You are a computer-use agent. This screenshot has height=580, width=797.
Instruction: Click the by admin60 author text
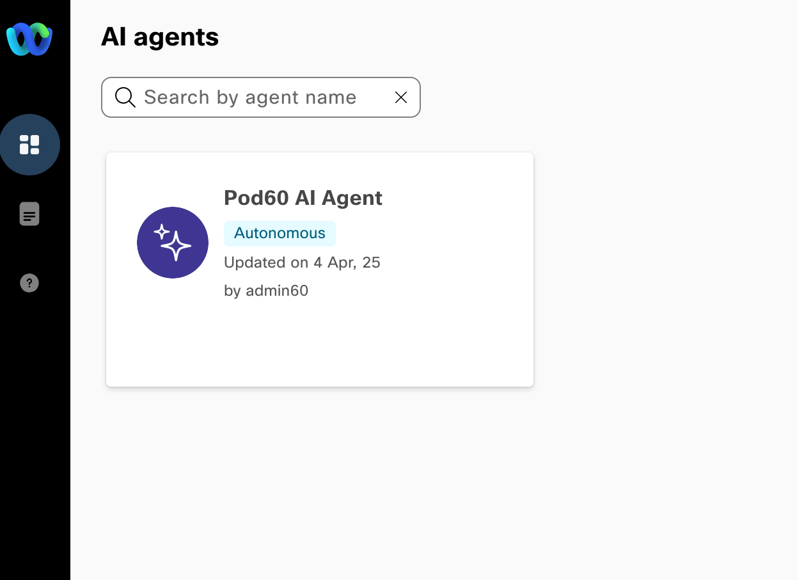[266, 291]
